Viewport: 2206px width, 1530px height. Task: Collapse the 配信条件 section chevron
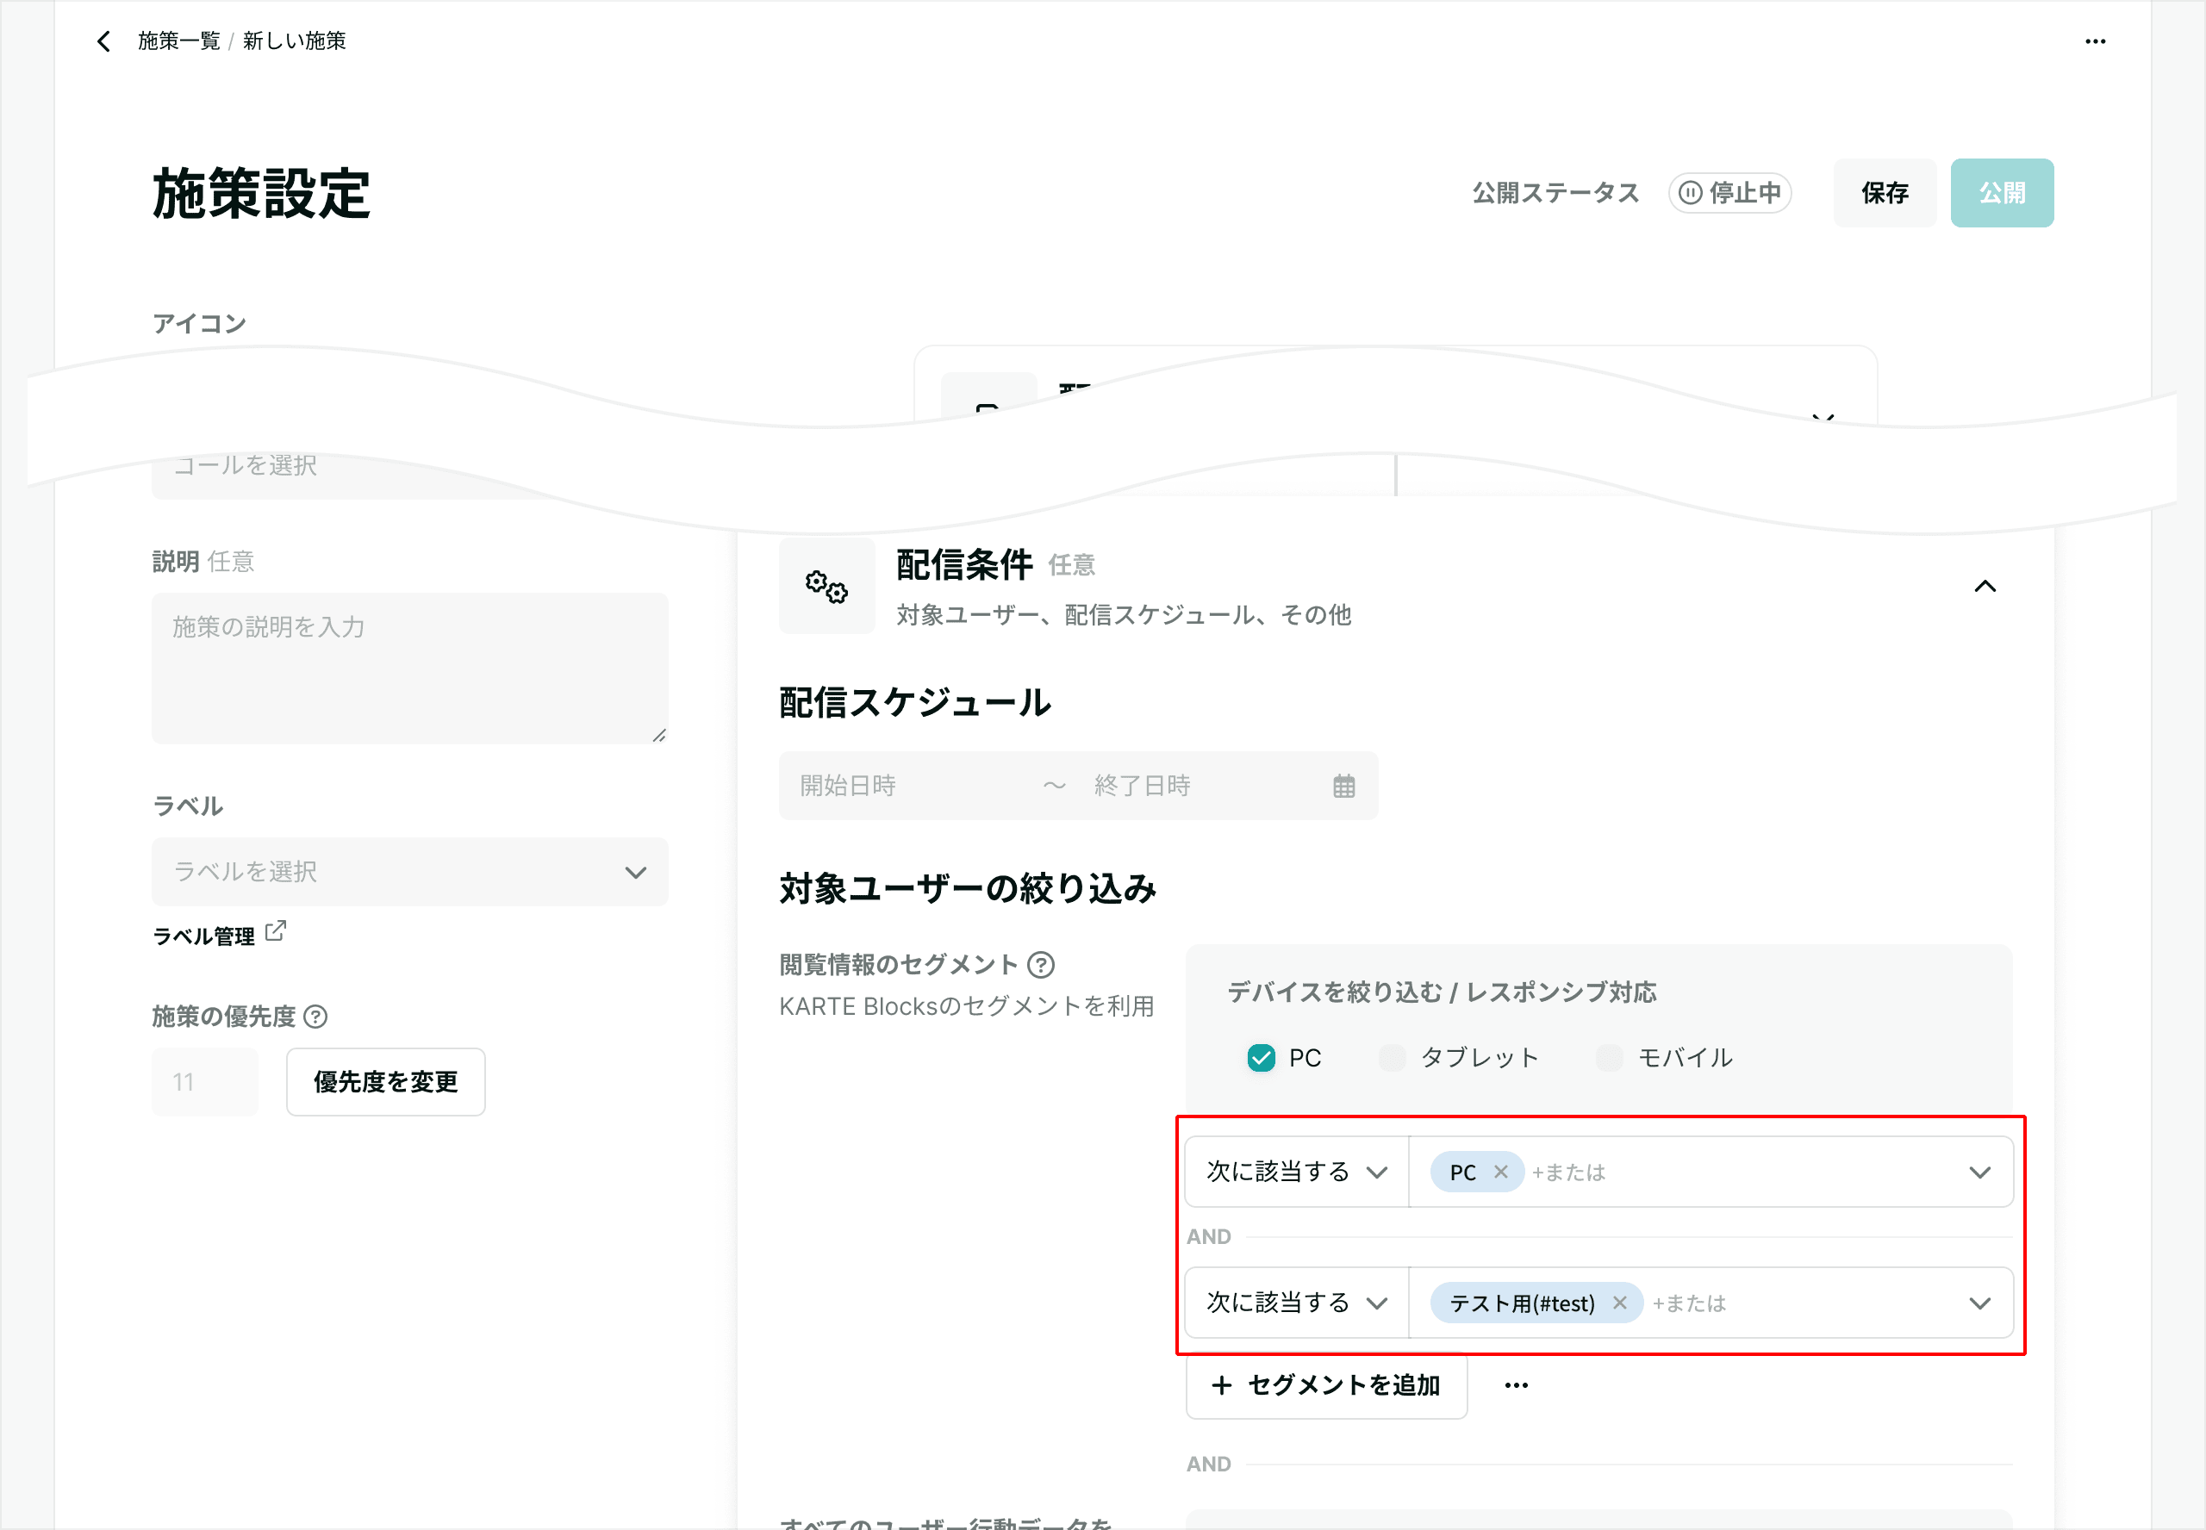click(x=1985, y=586)
